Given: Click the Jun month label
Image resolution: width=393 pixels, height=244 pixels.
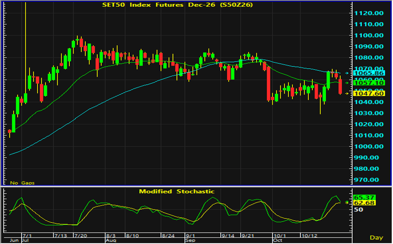Looking at the screenshot, I should [14, 240].
